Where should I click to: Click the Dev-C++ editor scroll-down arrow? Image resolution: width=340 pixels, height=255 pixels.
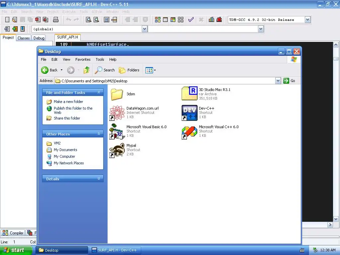pos(336,219)
